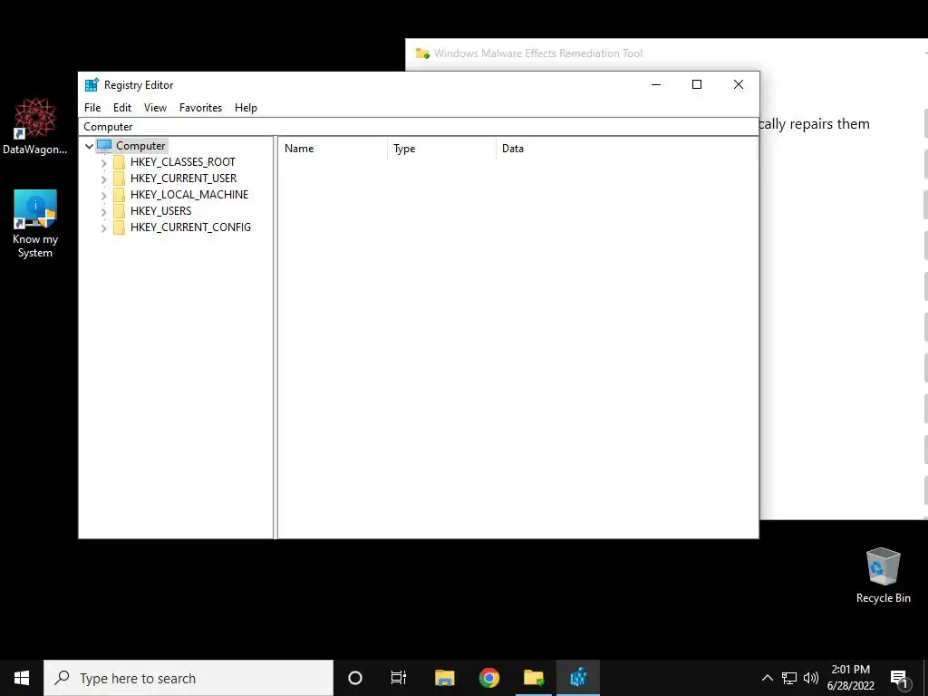Viewport: 928px width, 696px height.
Task: Click the HKEY_CLASSES_ROOT folder icon
Action: coord(119,162)
